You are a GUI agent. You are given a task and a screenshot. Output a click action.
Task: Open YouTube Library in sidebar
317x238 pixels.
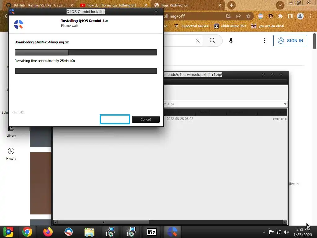point(11,131)
